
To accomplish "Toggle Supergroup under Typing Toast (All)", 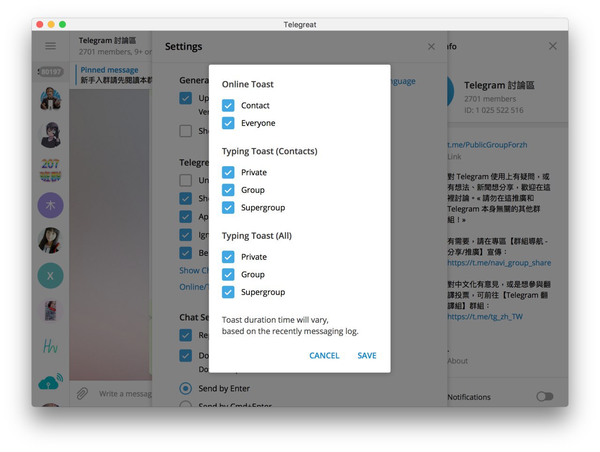I will click(228, 292).
